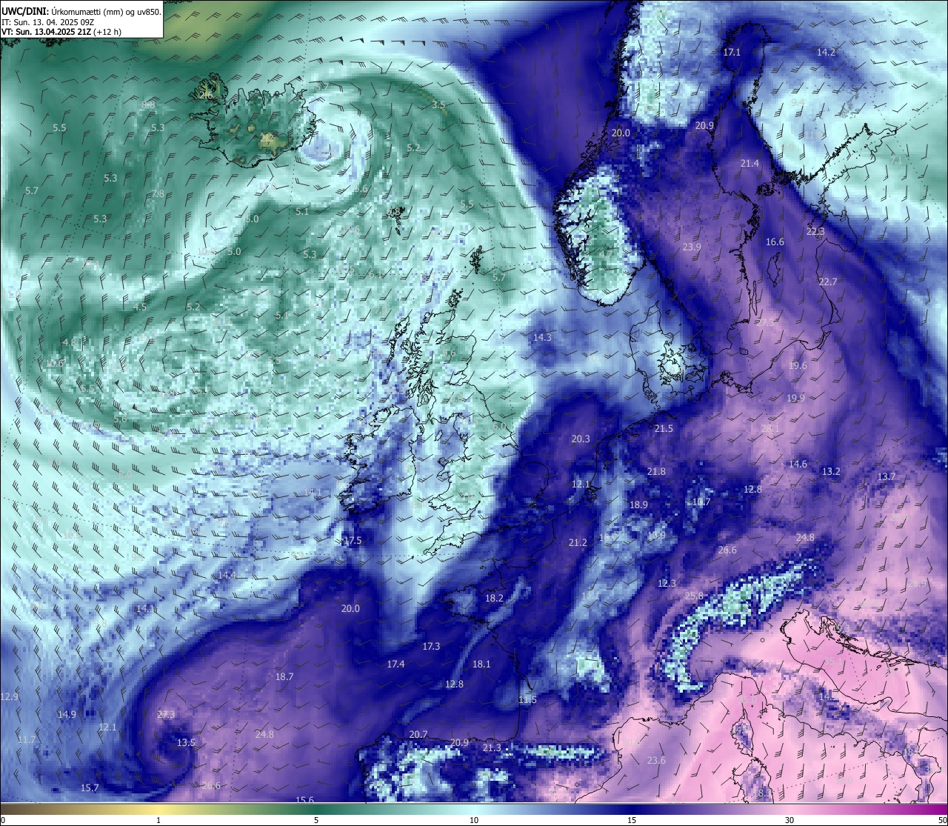Click the colorbar tick label 5
The image size is (948, 826).
[316, 820]
